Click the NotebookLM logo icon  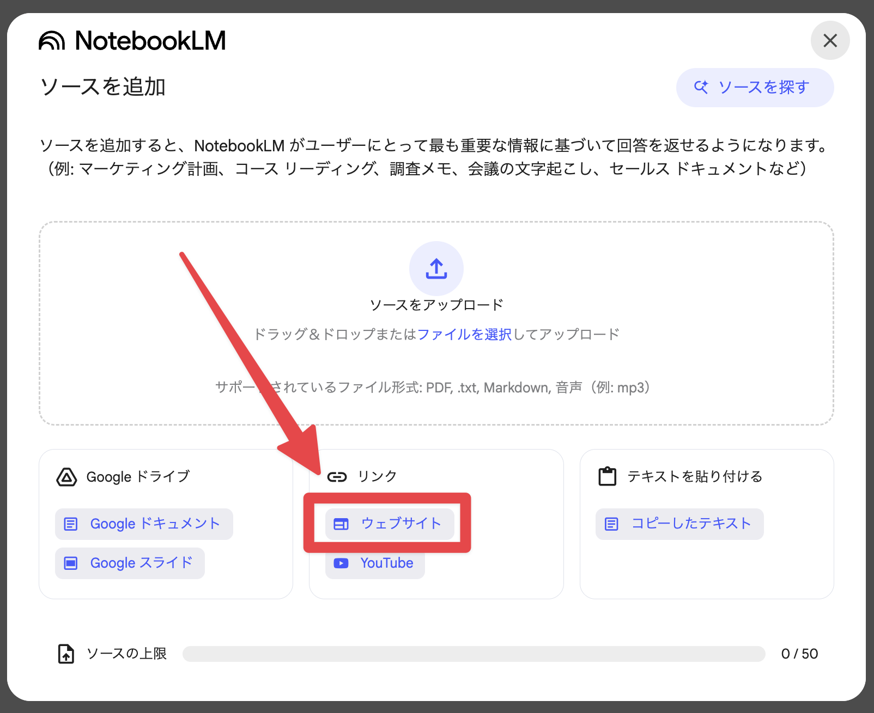pos(52,41)
